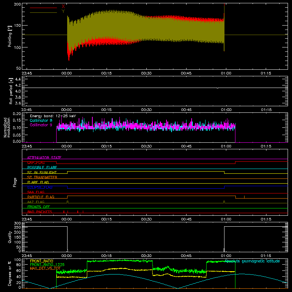Click the olive Y legend line sample

[43, 12]
